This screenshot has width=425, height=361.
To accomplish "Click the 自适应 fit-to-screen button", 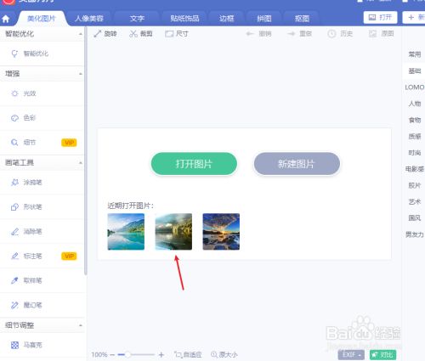I will [x=188, y=354].
